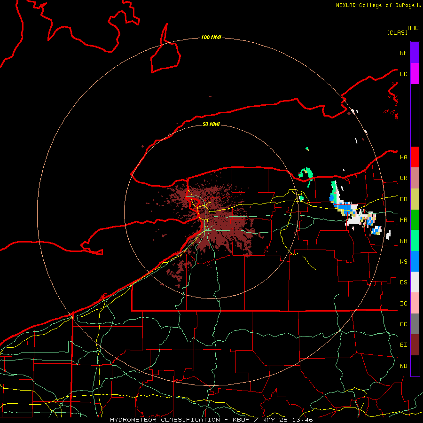This screenshot has width=423, height=423.
Task: Click the HA legend label
Action: (403, 157)
